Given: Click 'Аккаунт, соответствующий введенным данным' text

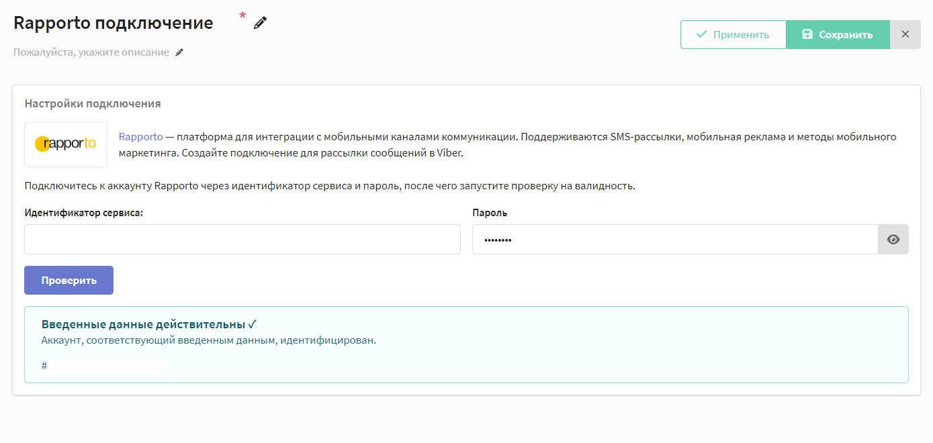Looking at the screenshot, I should (x=159, y=340).
